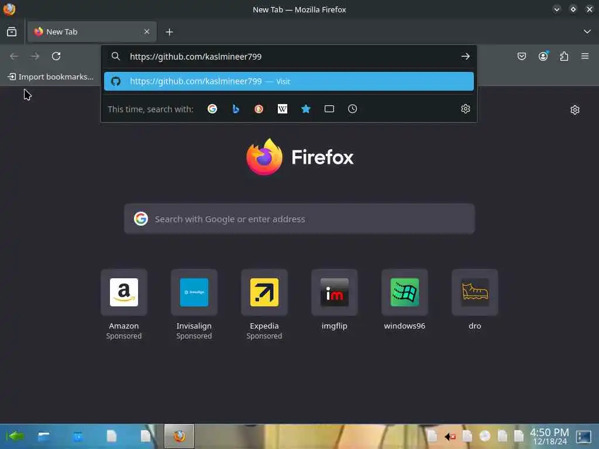Open Firefox View icon
The width and height of the screenshot is (599, 449).
(12, 32)
